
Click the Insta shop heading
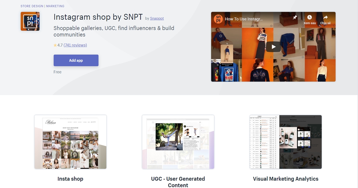tap(70, 179)
